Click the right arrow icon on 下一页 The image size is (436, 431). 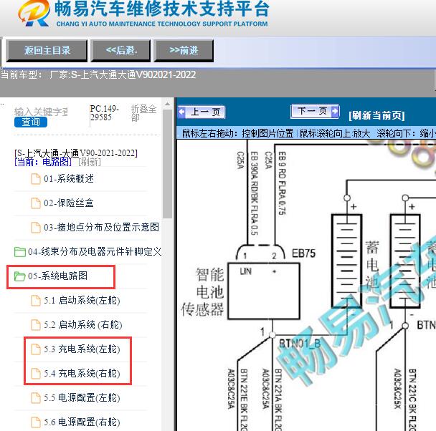[335, 111]
